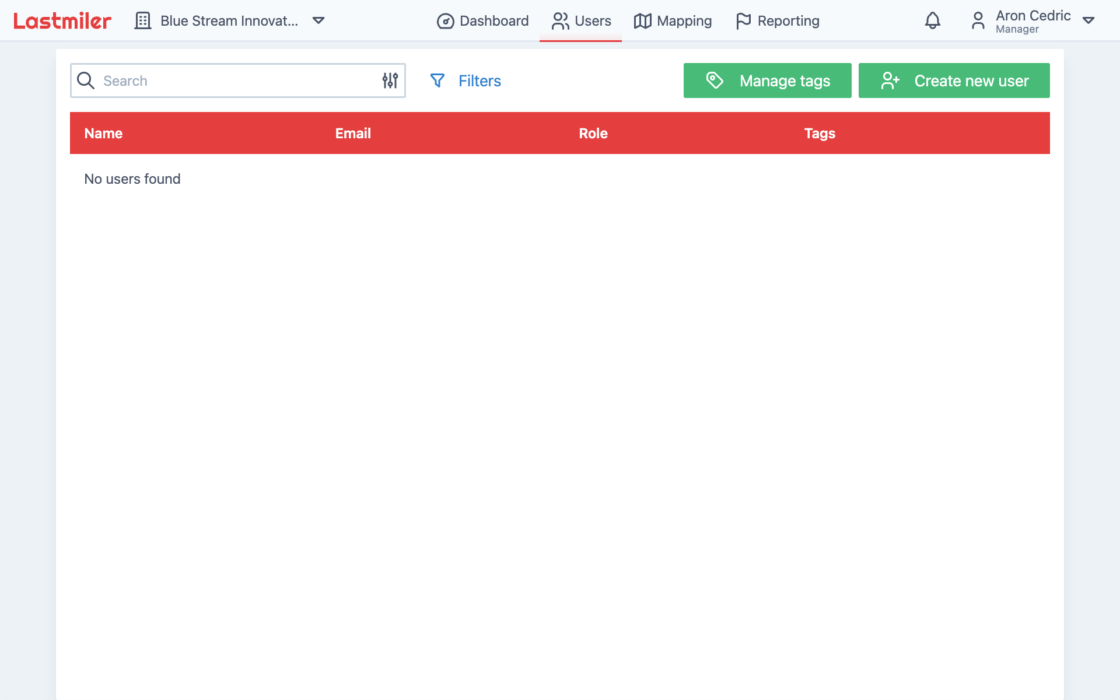The width and height of the screenshot is (1120, 700).
Task: Click the Name column header
Action: click(103, 134)
